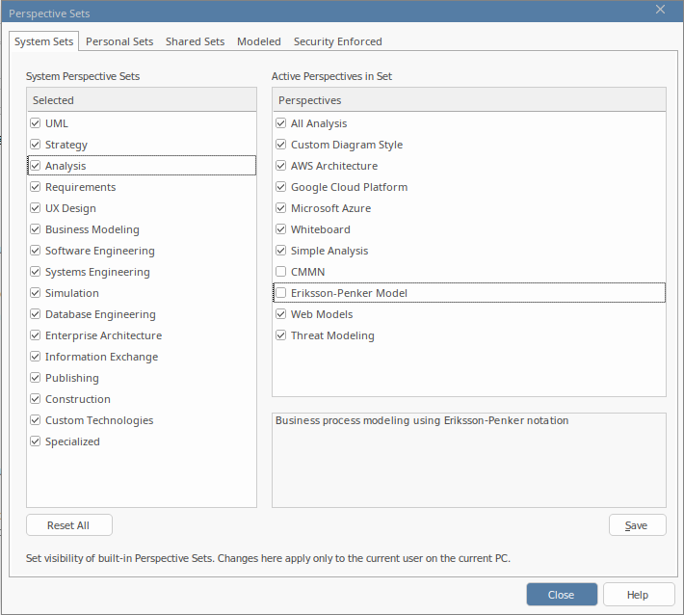The width and height of the screenshot is (684, 615).
Task: Disable the AWS Architecture perspective
Action: pos(281,166)
